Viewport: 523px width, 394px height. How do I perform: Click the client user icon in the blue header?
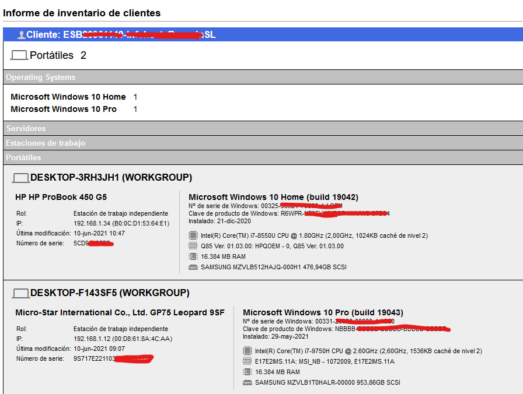click(22, 34)
